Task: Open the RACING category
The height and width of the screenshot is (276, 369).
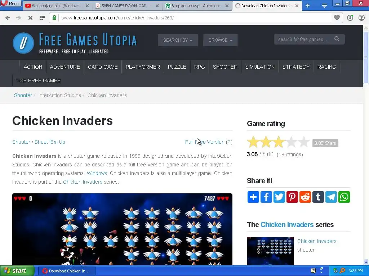Action: point(326,67)
